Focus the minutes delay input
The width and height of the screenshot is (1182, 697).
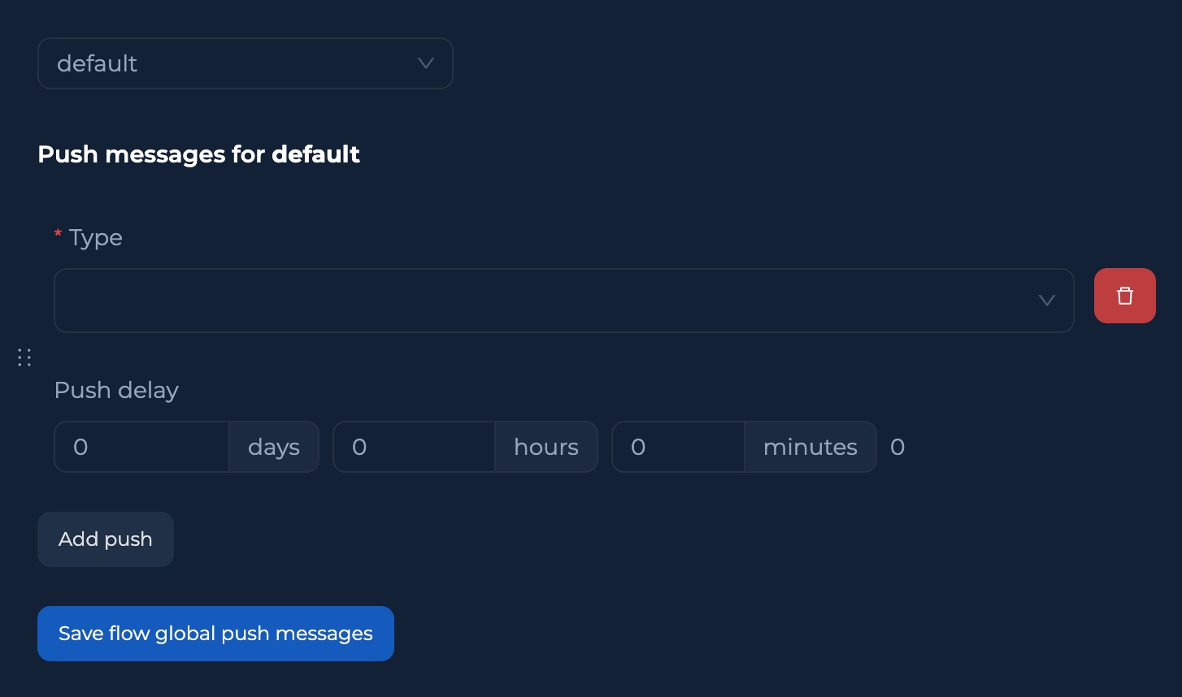[x=678, y=447]
